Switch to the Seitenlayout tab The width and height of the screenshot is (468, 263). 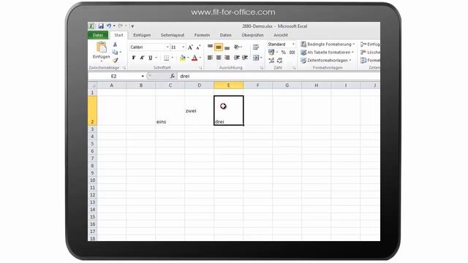(173, 35)
